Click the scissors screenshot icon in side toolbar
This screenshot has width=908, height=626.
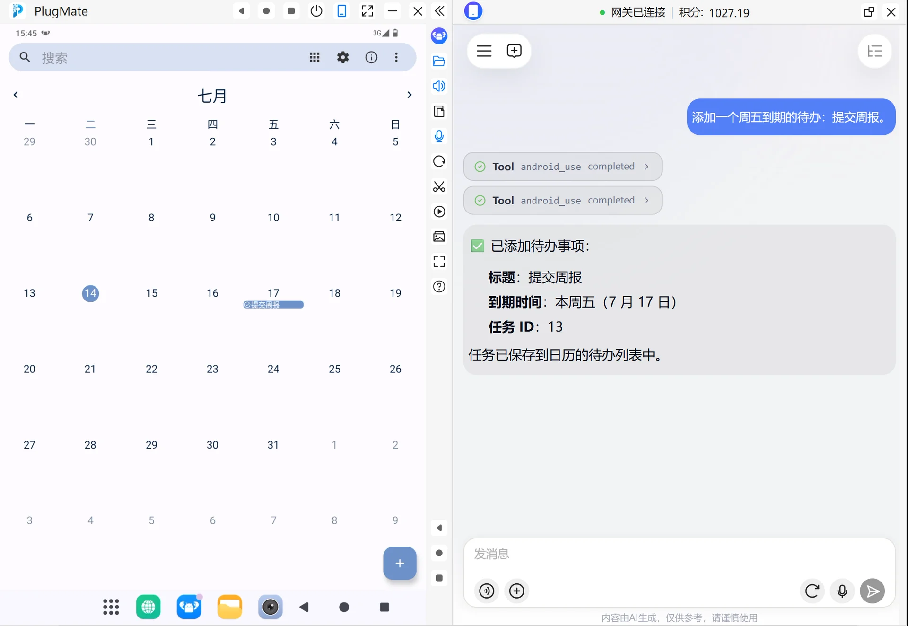(x=439, y=186)
